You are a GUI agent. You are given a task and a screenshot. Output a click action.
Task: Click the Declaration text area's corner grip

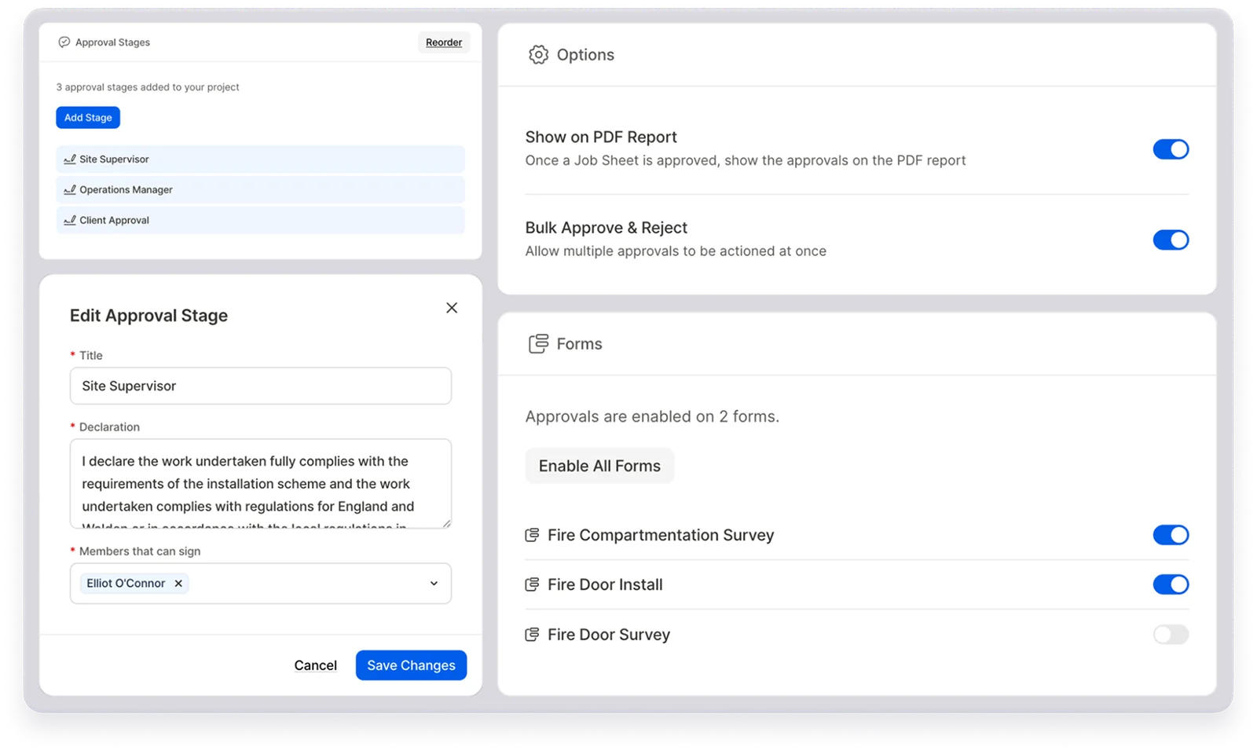pyautogui.click(x=447, y=524)
